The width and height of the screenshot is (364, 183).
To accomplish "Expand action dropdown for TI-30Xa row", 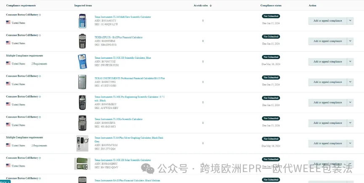I will [350, 123].
